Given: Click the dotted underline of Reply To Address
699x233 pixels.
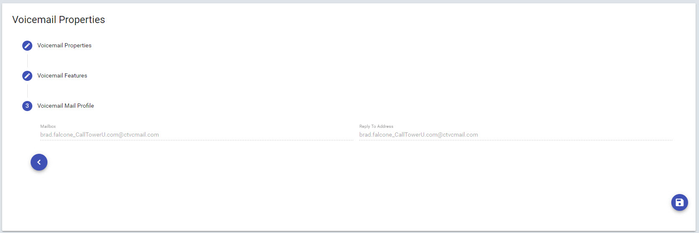Looking at the screenshot, I should 516,140.
